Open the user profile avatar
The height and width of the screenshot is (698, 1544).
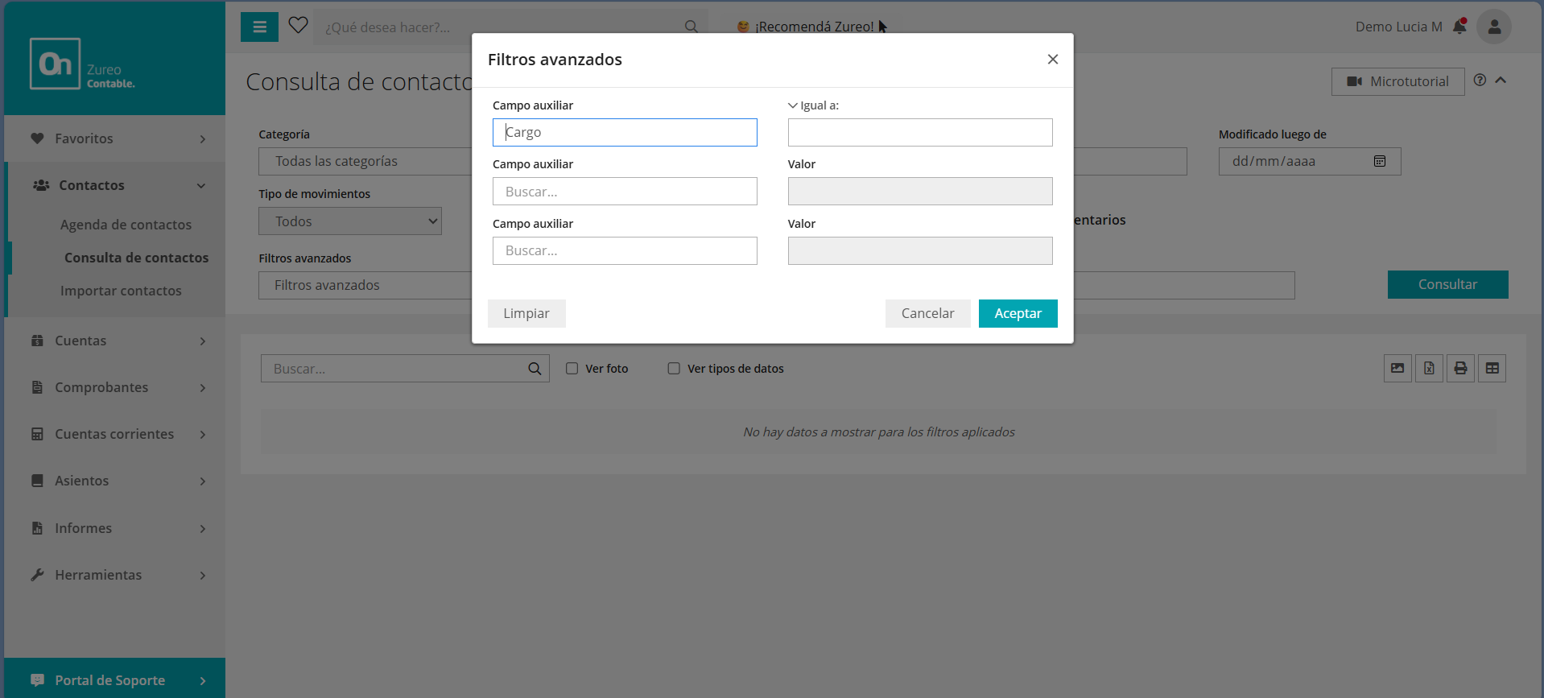pyautogui.click(x=1493, y=27)
